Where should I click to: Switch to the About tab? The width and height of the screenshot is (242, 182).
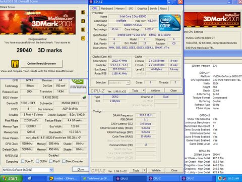[163, 9]
